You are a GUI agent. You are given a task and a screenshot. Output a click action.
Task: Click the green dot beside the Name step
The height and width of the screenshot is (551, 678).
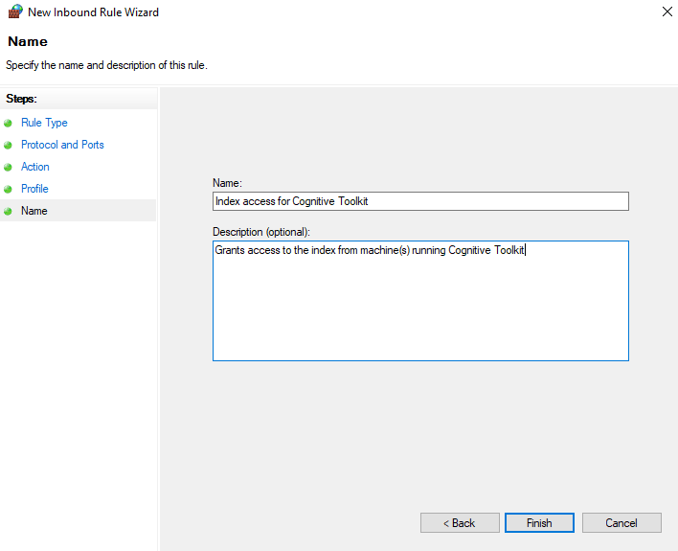pos(9,212)
